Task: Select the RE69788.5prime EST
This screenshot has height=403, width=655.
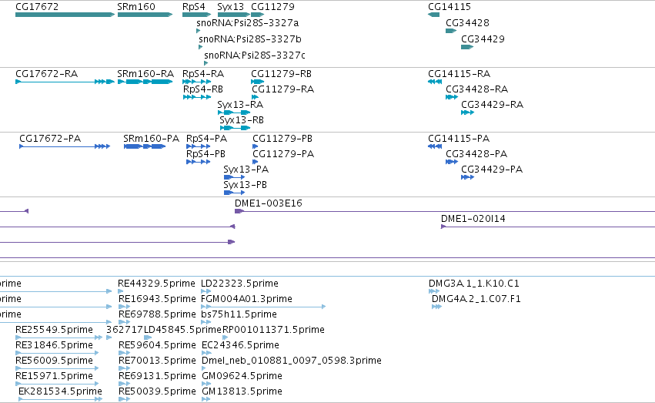Action: point(125,322)
